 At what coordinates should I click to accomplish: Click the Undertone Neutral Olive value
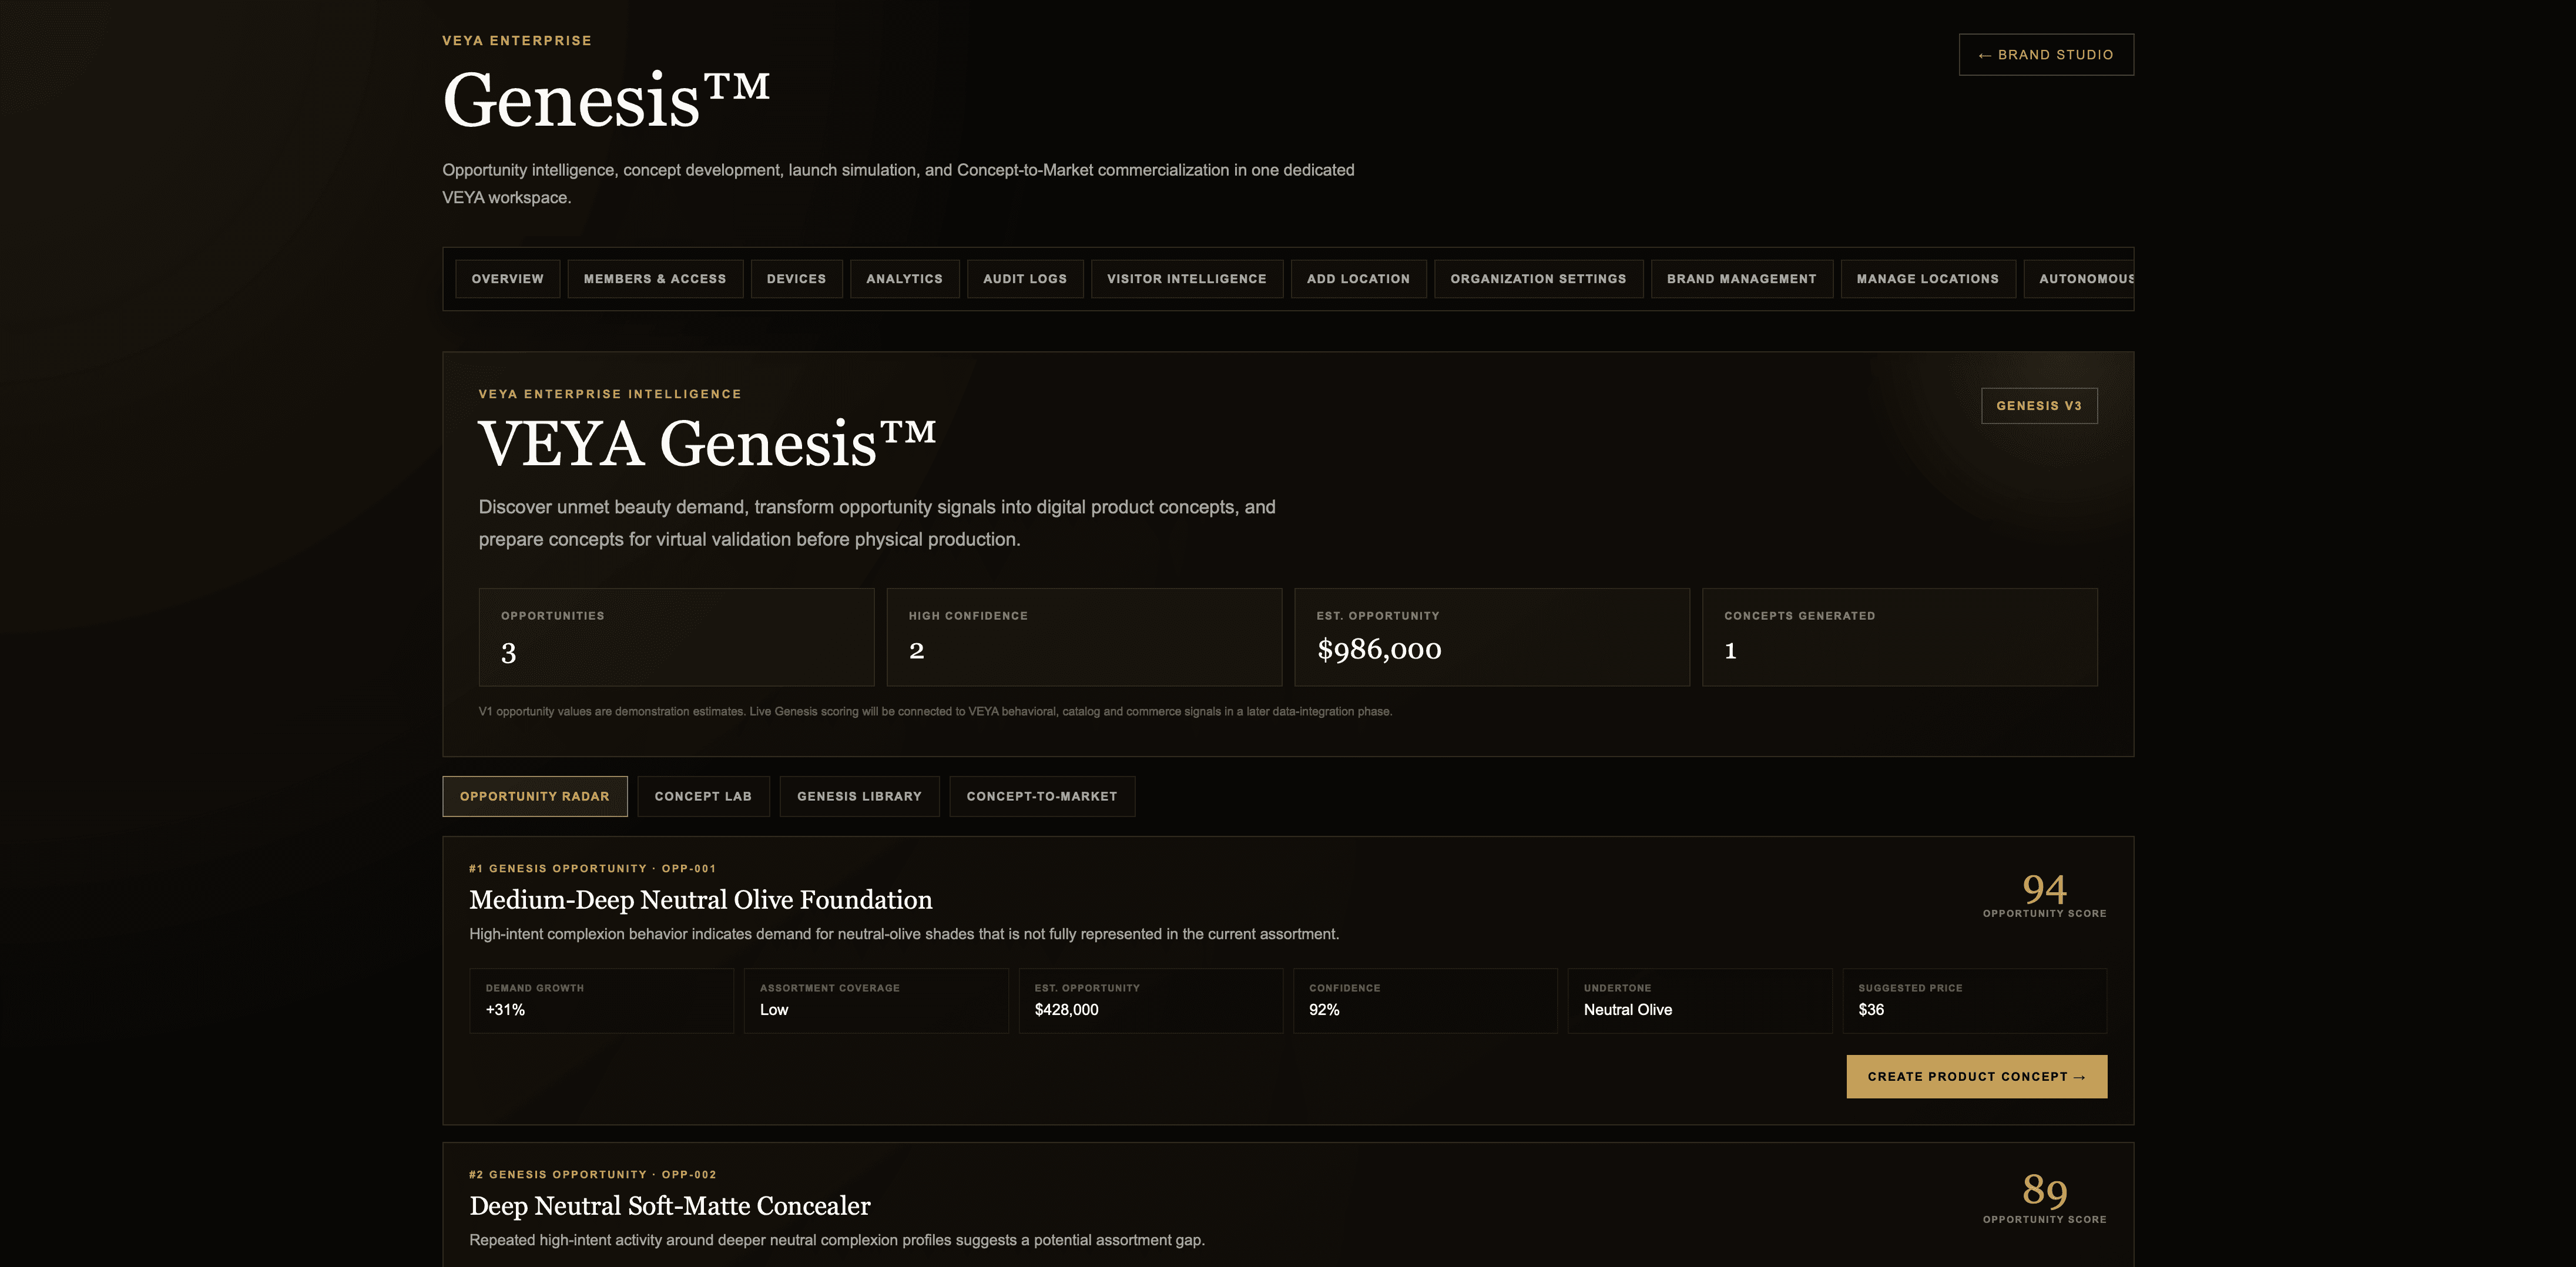click(x=1628, y=1010)
